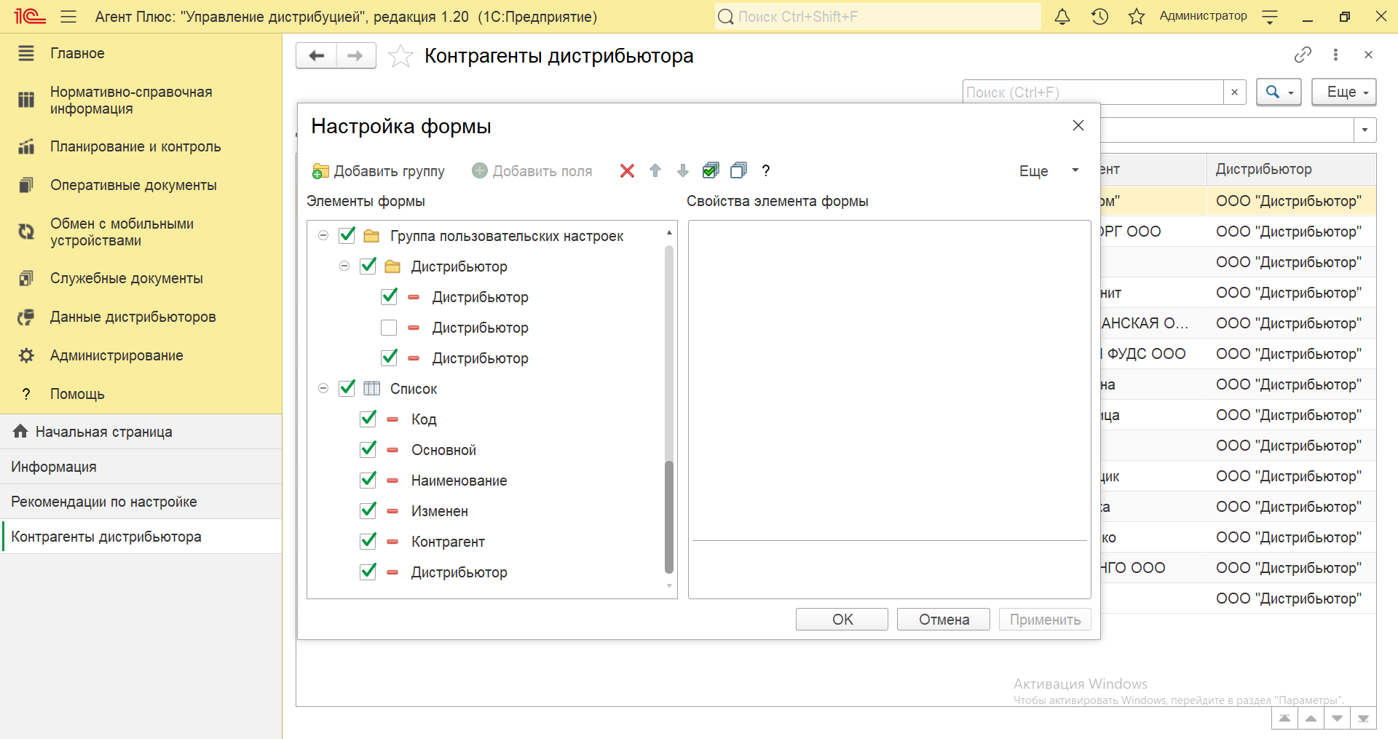This screenshot has width=1398, height=739.
Task: Select Наименование tree item
Action: pos(459,481)
